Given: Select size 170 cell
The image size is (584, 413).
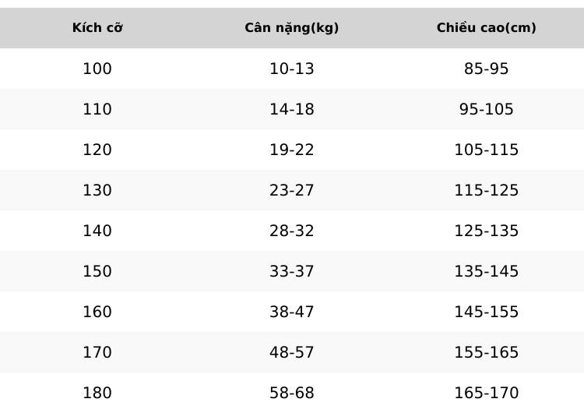Looking at the screenshot, I should 97,353.
